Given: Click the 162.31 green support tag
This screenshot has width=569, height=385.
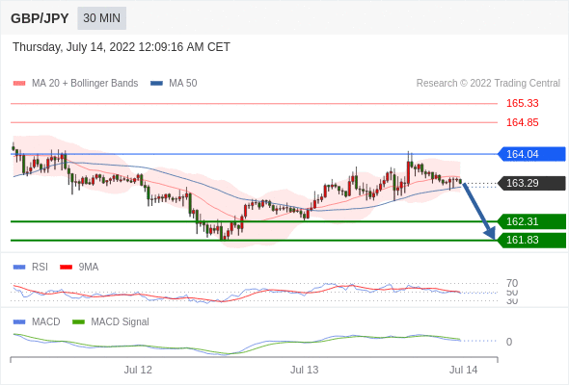Looking at the screenshot, I should pos(531,221).
